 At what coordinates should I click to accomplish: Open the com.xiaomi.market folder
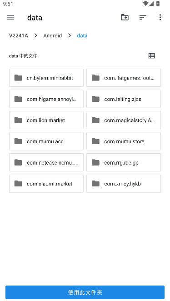click(x=46, y=184)
